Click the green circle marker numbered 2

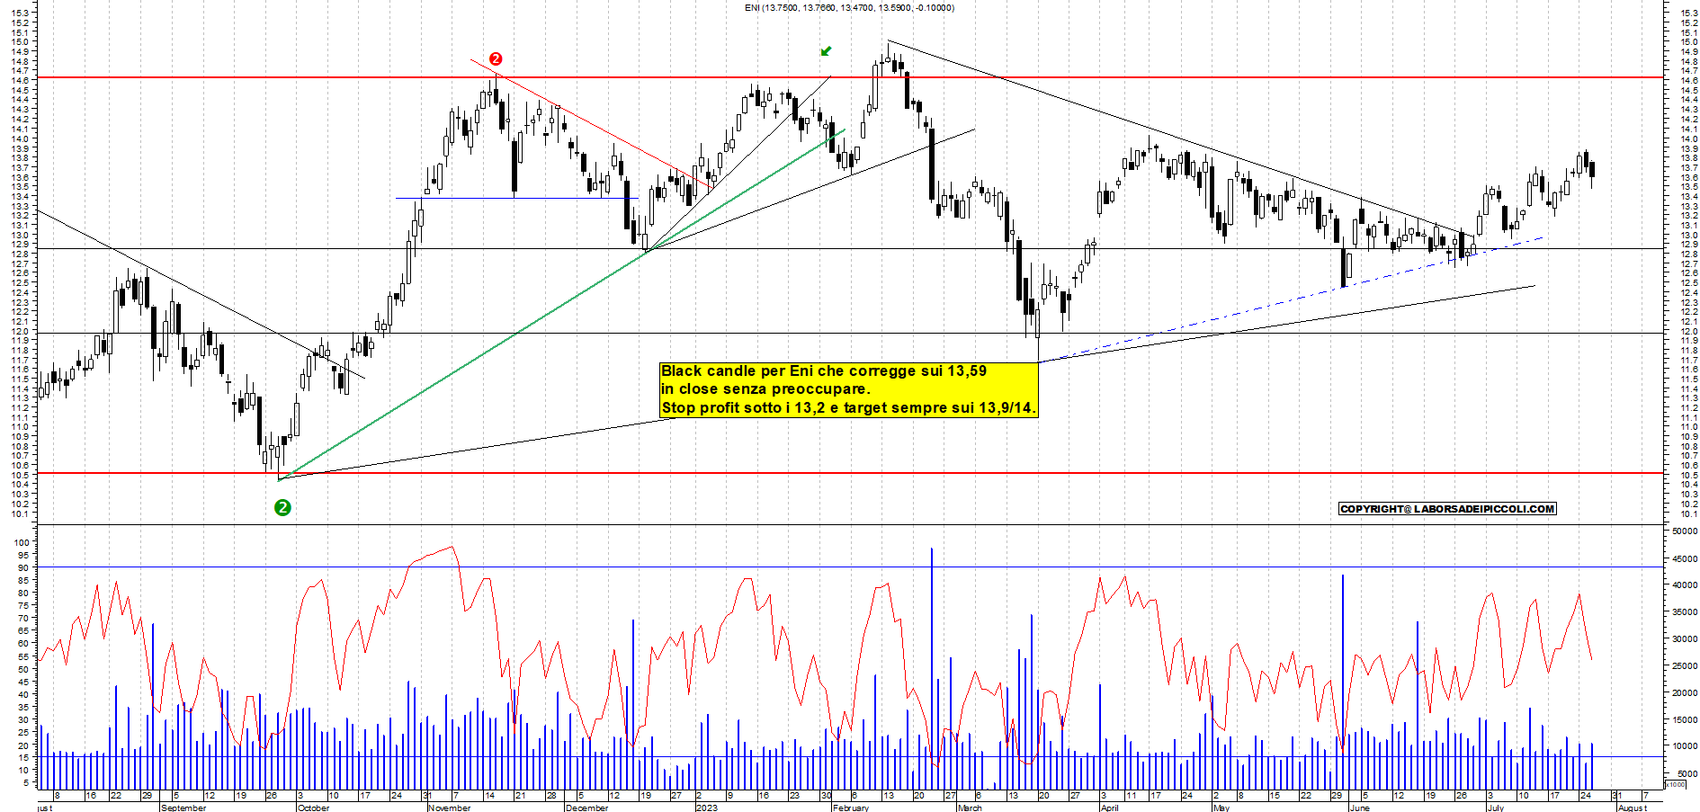(282, 507)
